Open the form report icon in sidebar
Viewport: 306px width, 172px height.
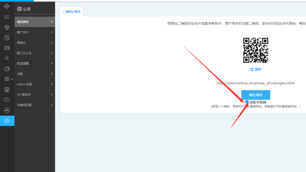(x=7, y=89)
